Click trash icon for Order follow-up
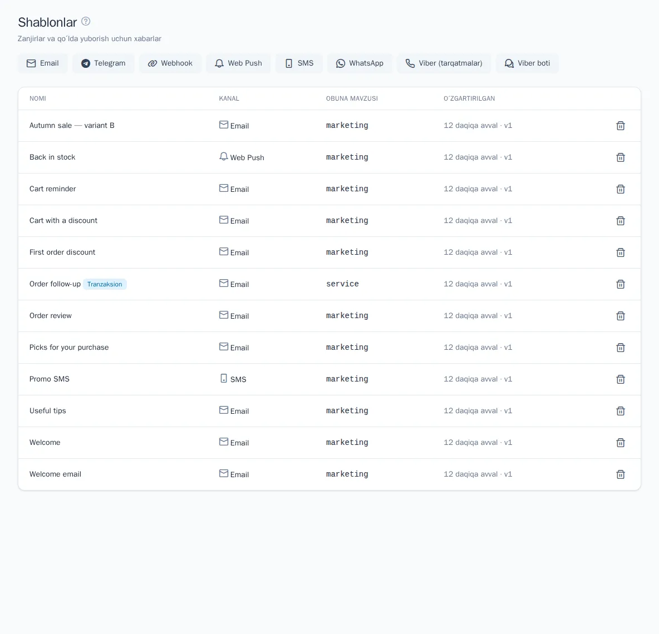This screenshot has height=634, width=659. 621,284
